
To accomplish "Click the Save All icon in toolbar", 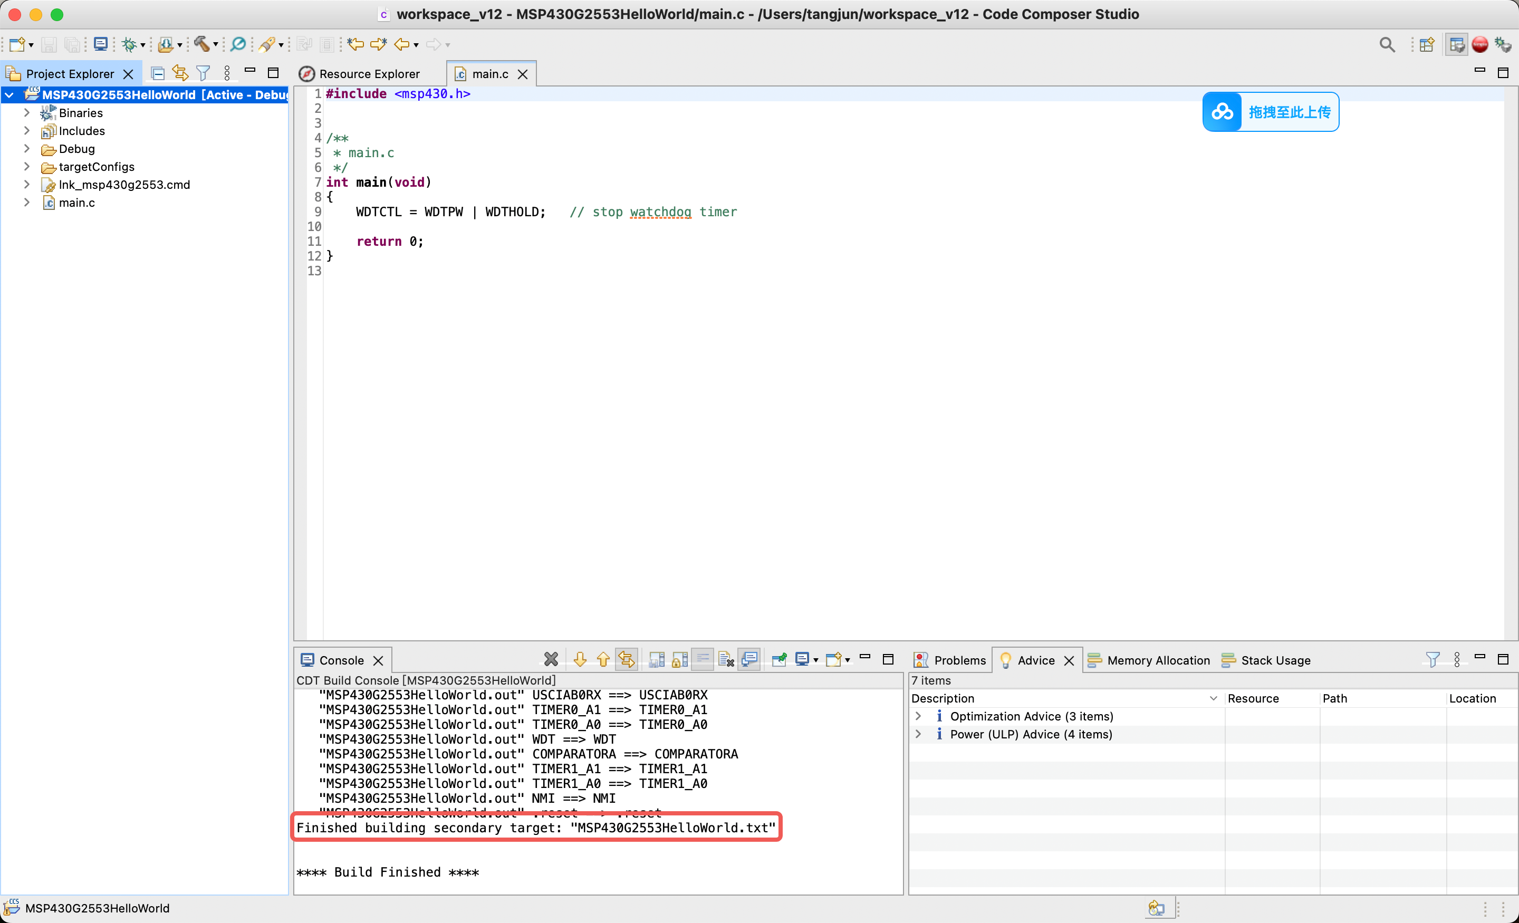I will coord(73,44).
